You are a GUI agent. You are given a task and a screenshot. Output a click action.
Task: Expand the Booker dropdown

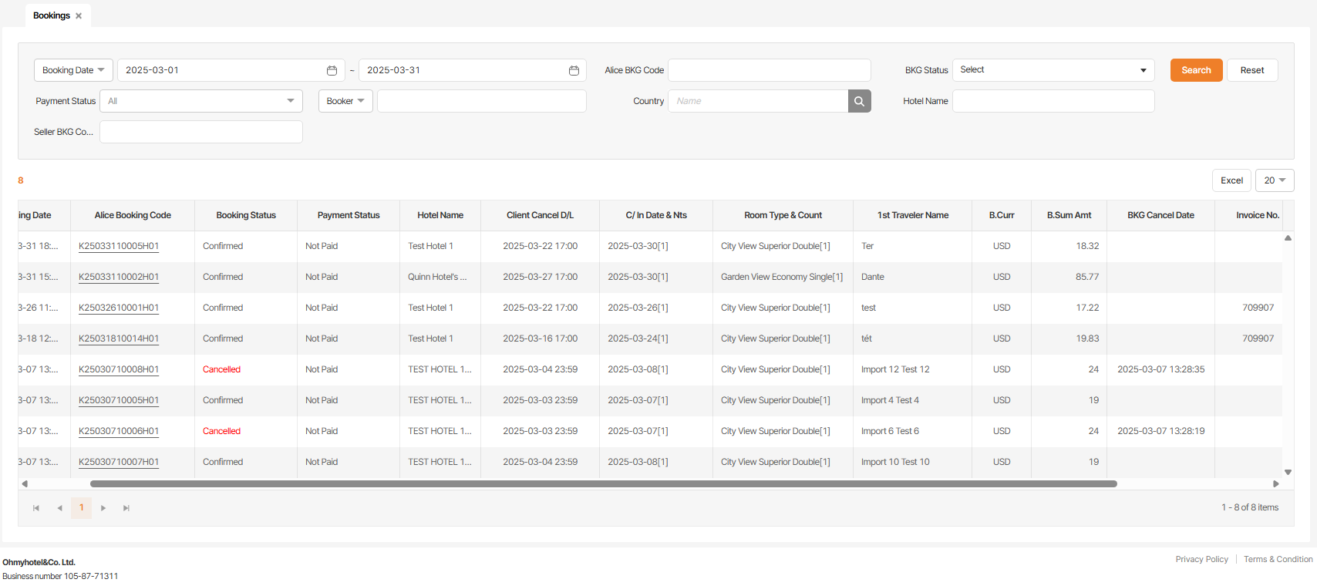345,101
